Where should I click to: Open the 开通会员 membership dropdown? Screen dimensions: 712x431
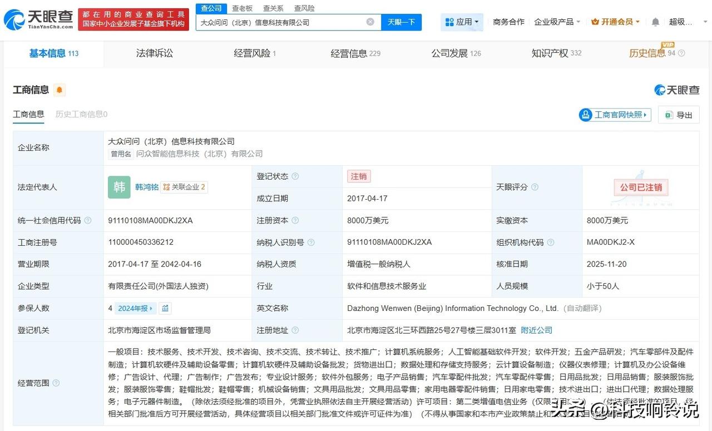pos(615,22)
